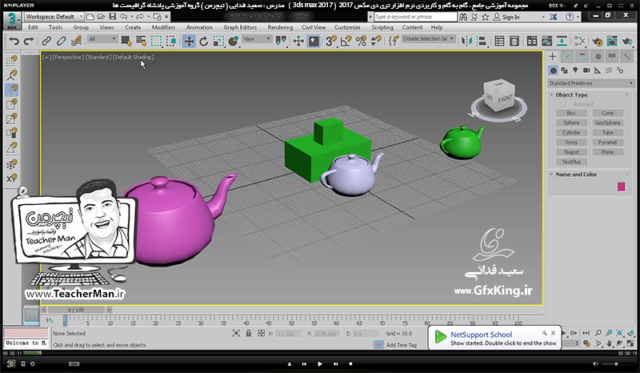
Task: Click the Perspective viewport label menu
Action: [68, 57]
